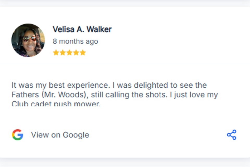Image resolution: width=250 pixels, height=167 pixels.
Task: Select the first star in the rating
Action: click(56, 52)
